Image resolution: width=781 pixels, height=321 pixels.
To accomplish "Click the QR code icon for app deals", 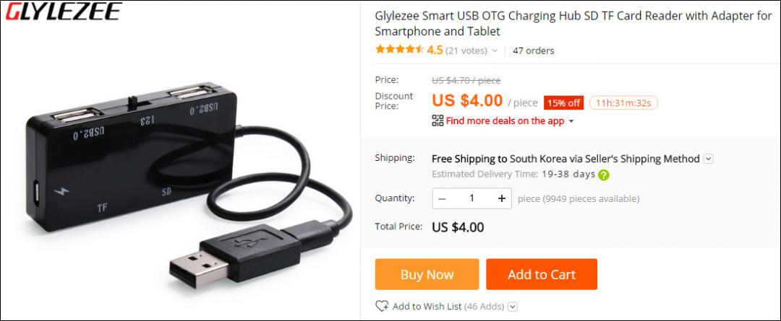I will tap(438, 120).
